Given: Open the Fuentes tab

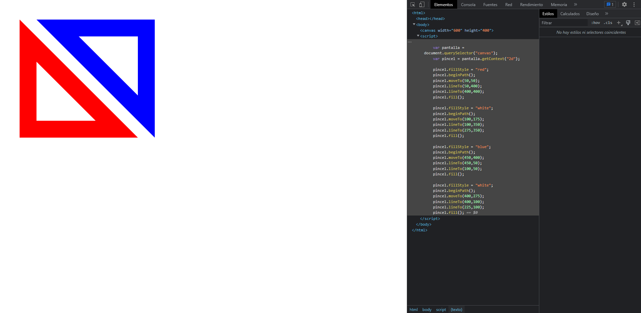Looking at the screenshot, I should (490, 4).
